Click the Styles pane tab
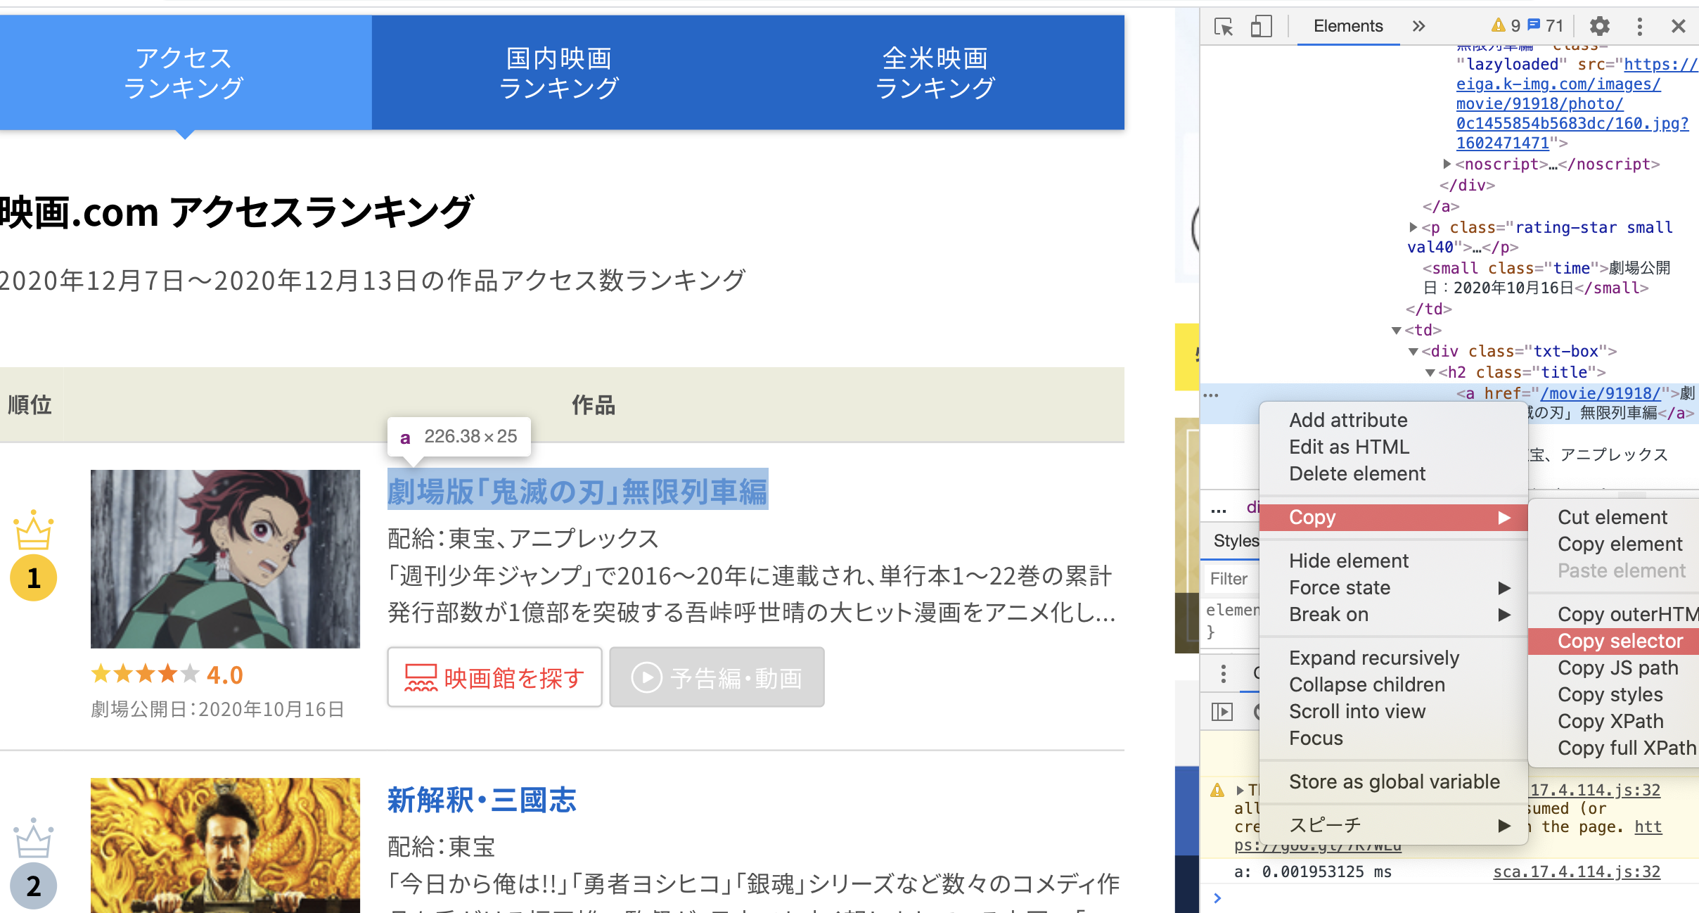The width and height of the screenshot is (1699, 913). [x=1236, y=541]
